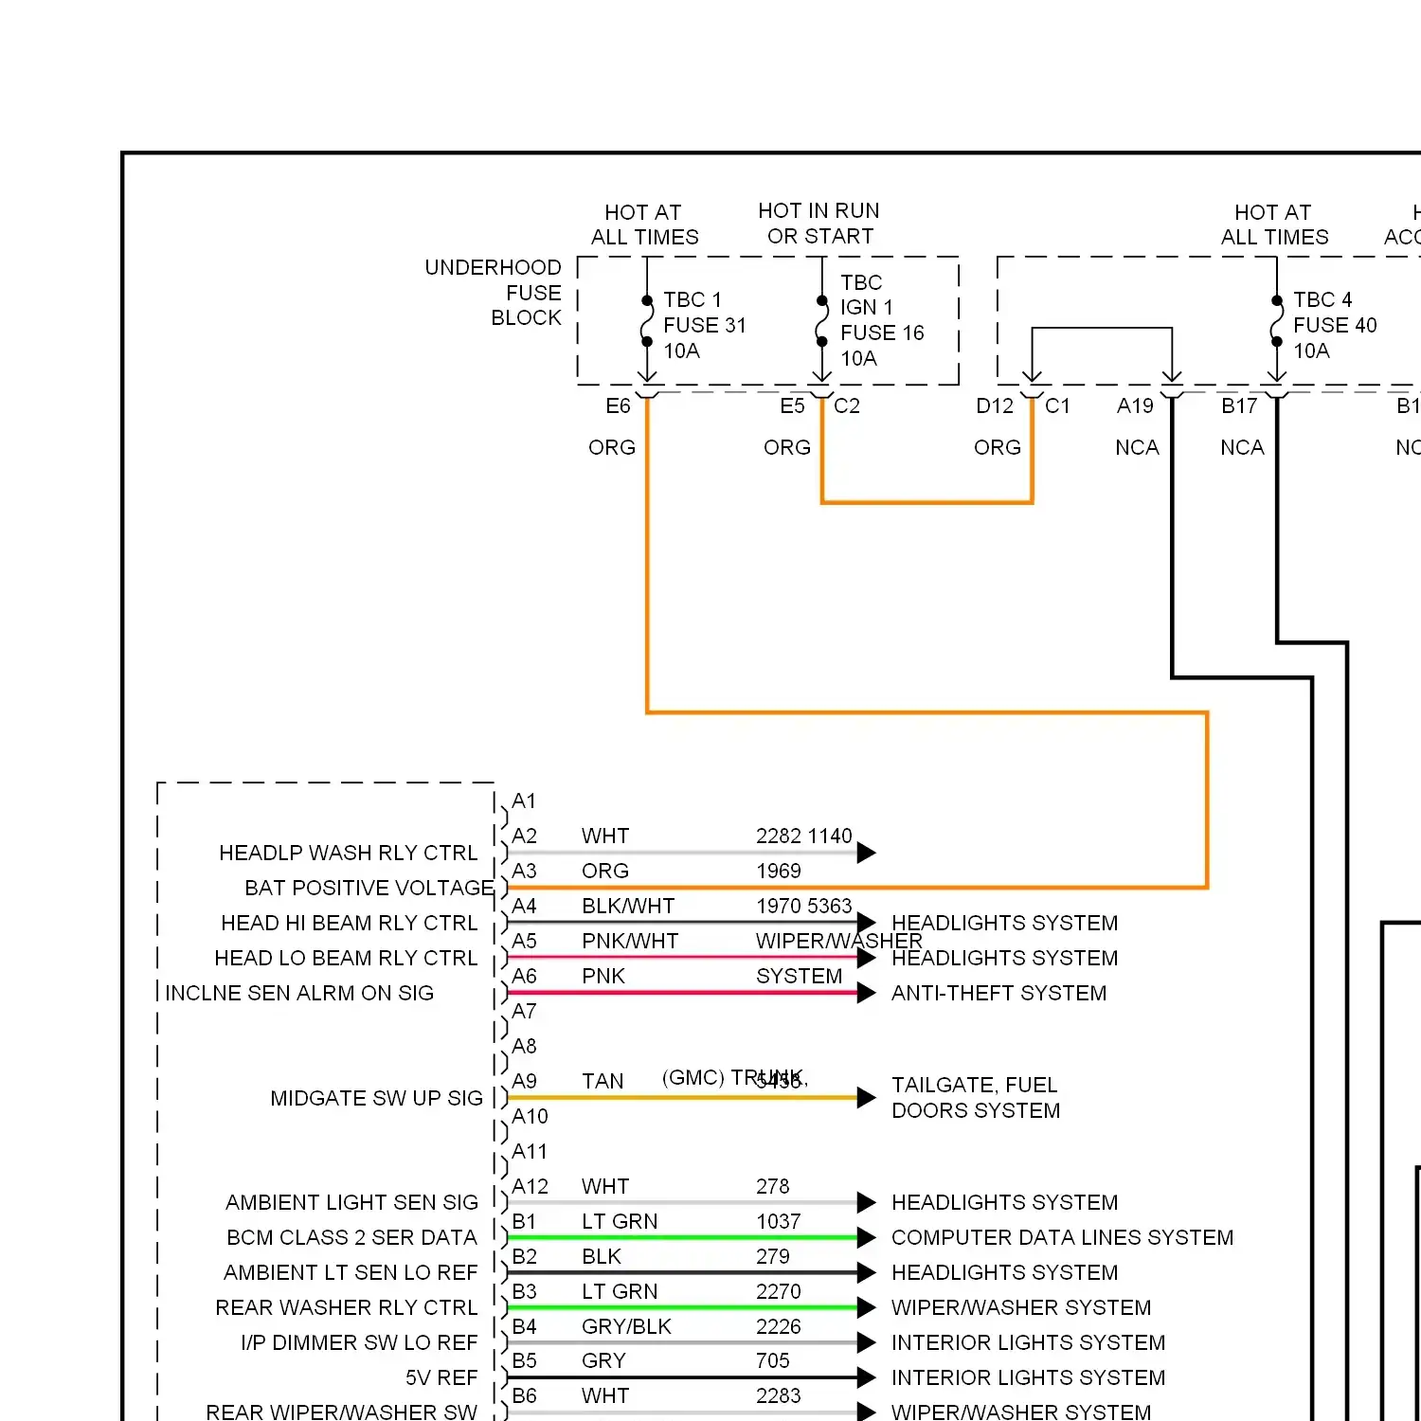Select HEAD LO BEAM RLY CTRL label

[346, 958]
